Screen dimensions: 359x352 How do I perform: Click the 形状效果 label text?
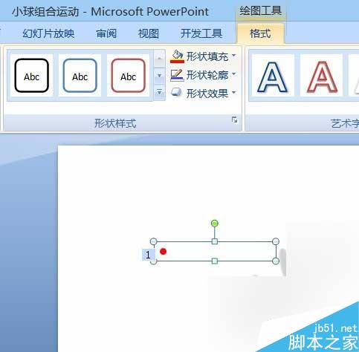[207, 94]
